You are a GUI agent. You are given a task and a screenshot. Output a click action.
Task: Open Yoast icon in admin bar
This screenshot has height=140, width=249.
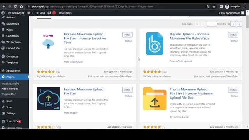coord(52,13)
